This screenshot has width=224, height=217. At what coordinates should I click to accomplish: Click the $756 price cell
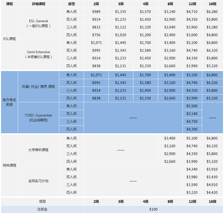coord(96,35)
